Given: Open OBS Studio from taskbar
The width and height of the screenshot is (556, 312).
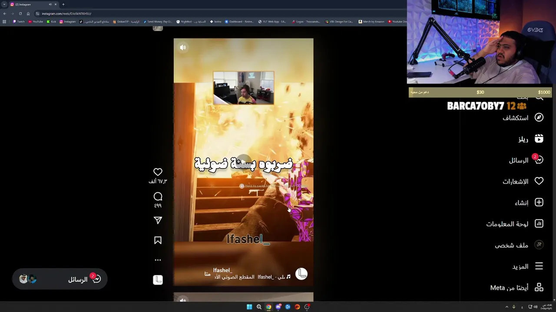Looking at the screenshot, I should point(307,307).
